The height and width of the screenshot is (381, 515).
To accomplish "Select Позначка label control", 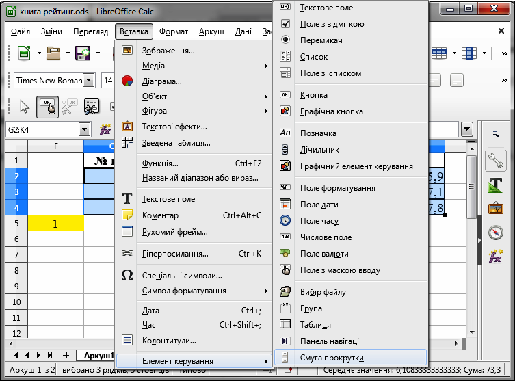I will pos(350,133).
